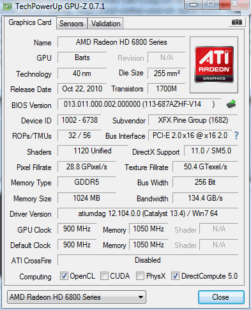Click the ATI Radeon Graphics logo
Screen dimensions: 251x310
tap(214, 65)
